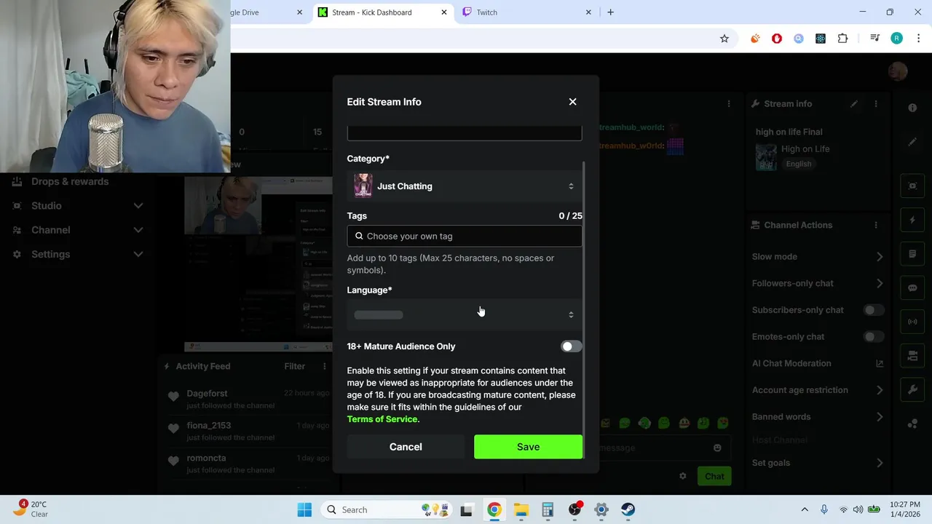The width and height of the screenshot is (932, 524).
Task: Expand the Settings sidebar section
Action: (78, 254)
